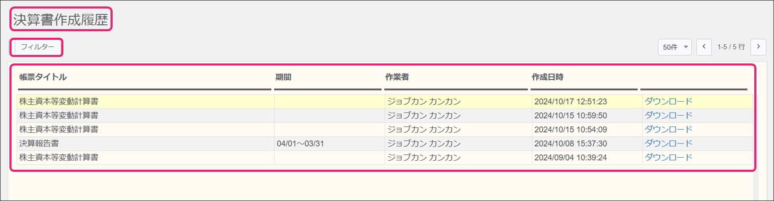Go to the next page arrow
Image resolution: width=774 pixels, height=201 pixels.
(758, 47)
